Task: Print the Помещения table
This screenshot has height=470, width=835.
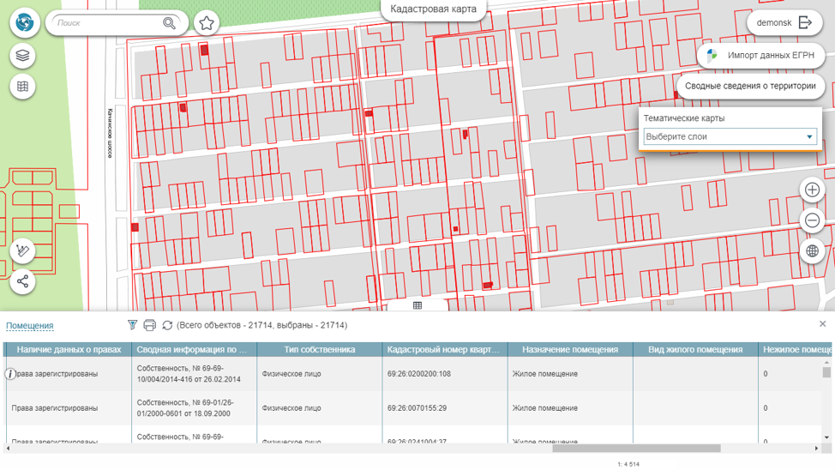Action: pyautogui.click(x=149, y=325)
